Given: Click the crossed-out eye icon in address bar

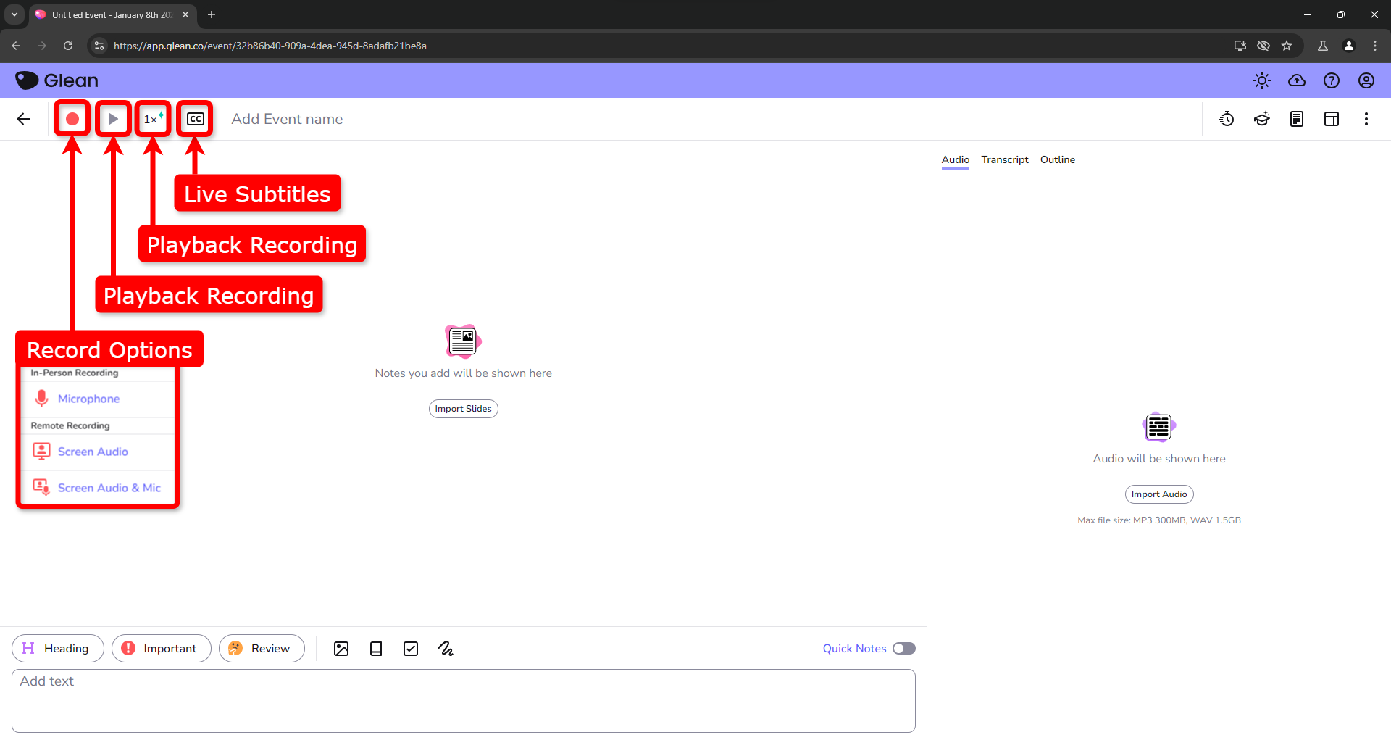Looking at the screenshot, I should click(1263, 46).
